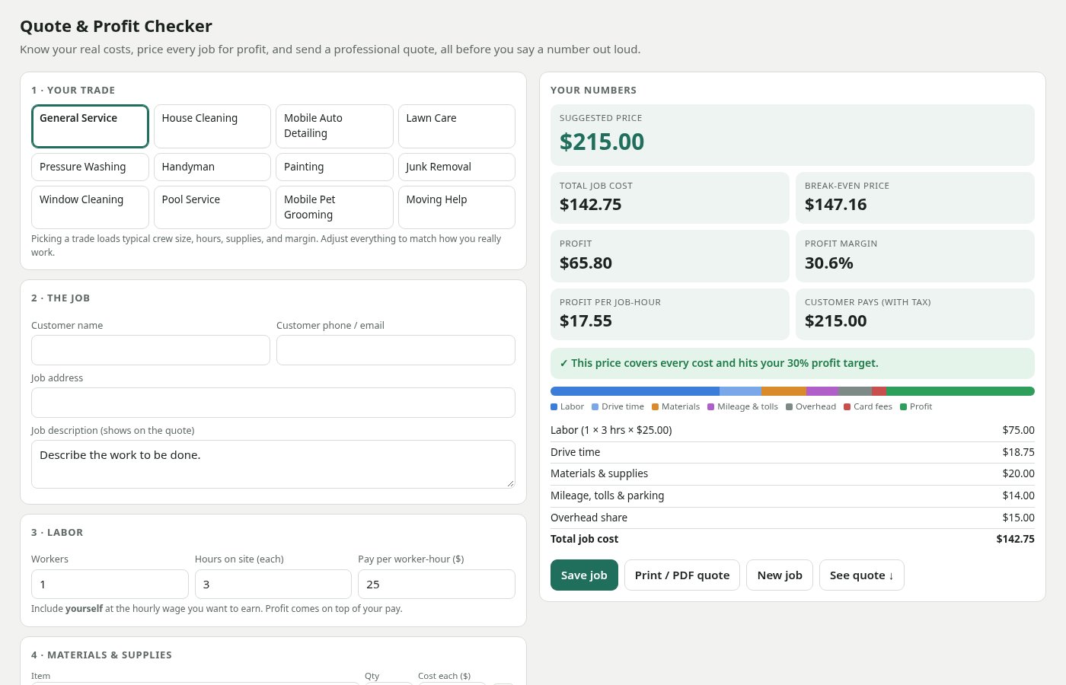The width and height of the screenshot is (1066, 685).
Task: Start a New job
Action: [780, 575]
